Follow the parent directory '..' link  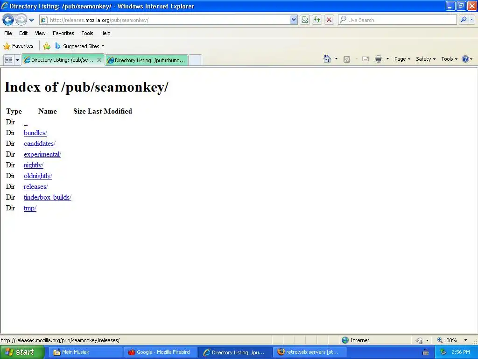[26, 123]
